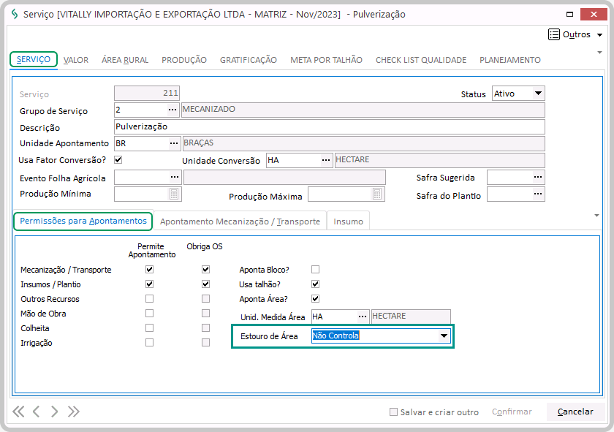
Task: Open the GRATIFICAÇÃO tab
Action: click(x=249, y=60)
